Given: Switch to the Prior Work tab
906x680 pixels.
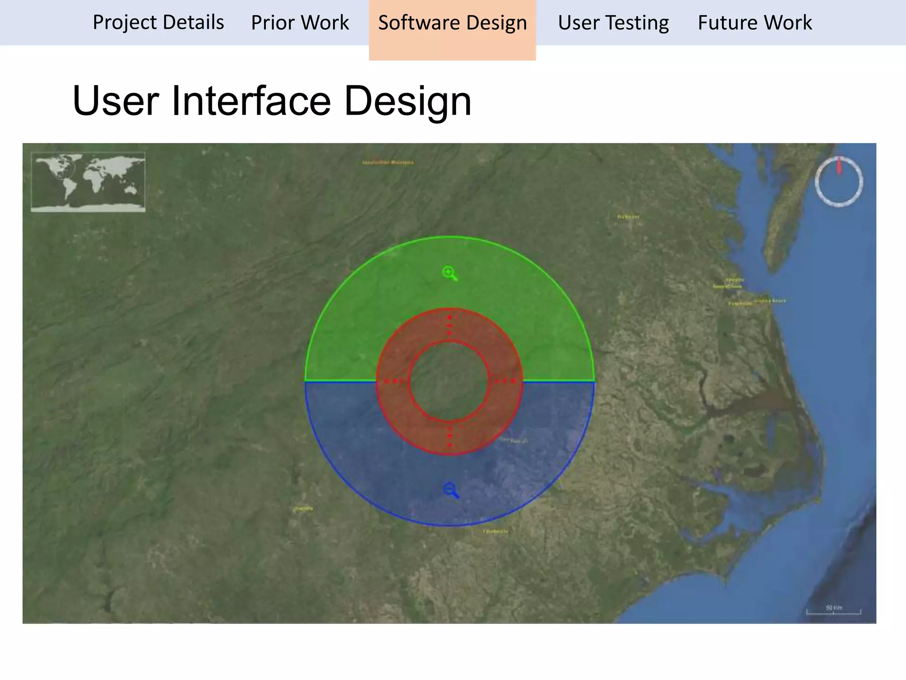Looking at the screenshot, I should [x=300, y=23].
